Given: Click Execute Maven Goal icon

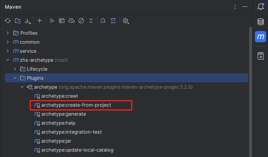Looking at the screenshot, I should [61, 21].
